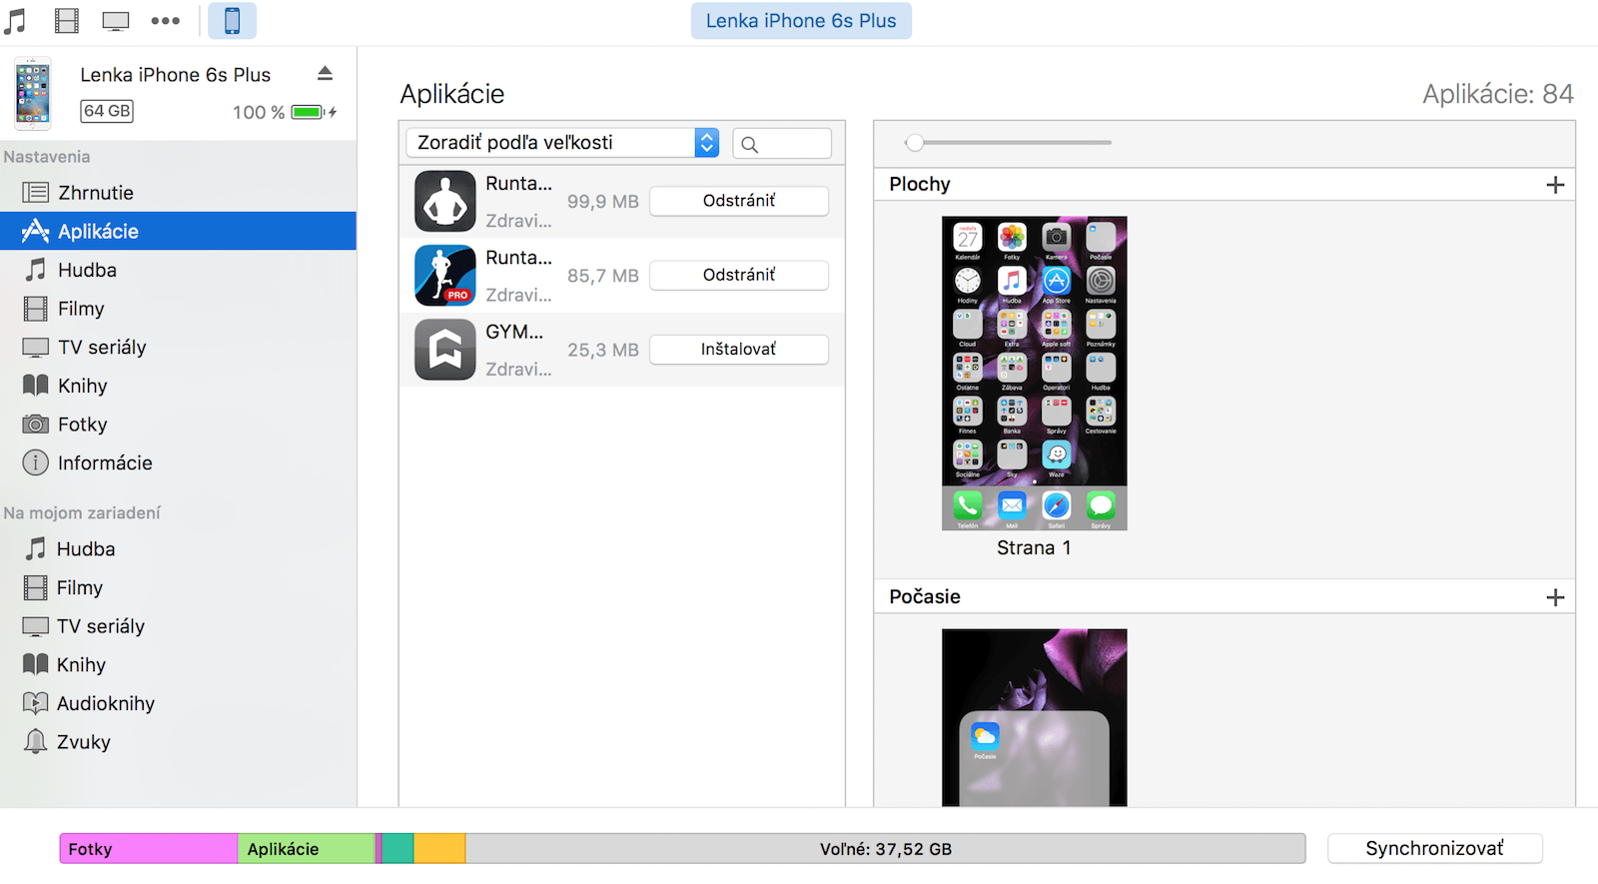Open Filmy under Nastavenia

click(x=178, y=309)
